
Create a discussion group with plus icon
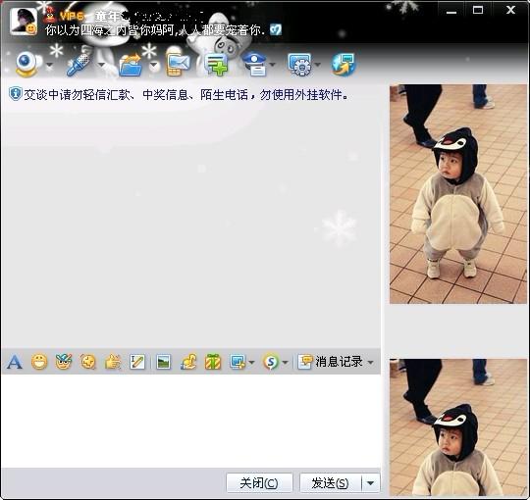(216, 65)
